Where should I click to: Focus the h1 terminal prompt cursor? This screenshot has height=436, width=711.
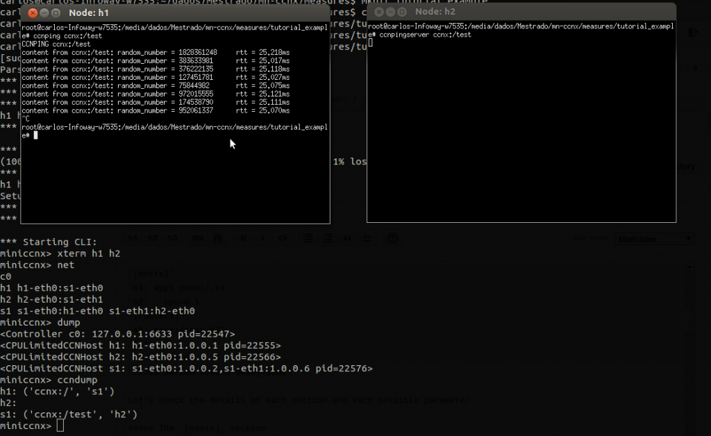coord(35,135)
